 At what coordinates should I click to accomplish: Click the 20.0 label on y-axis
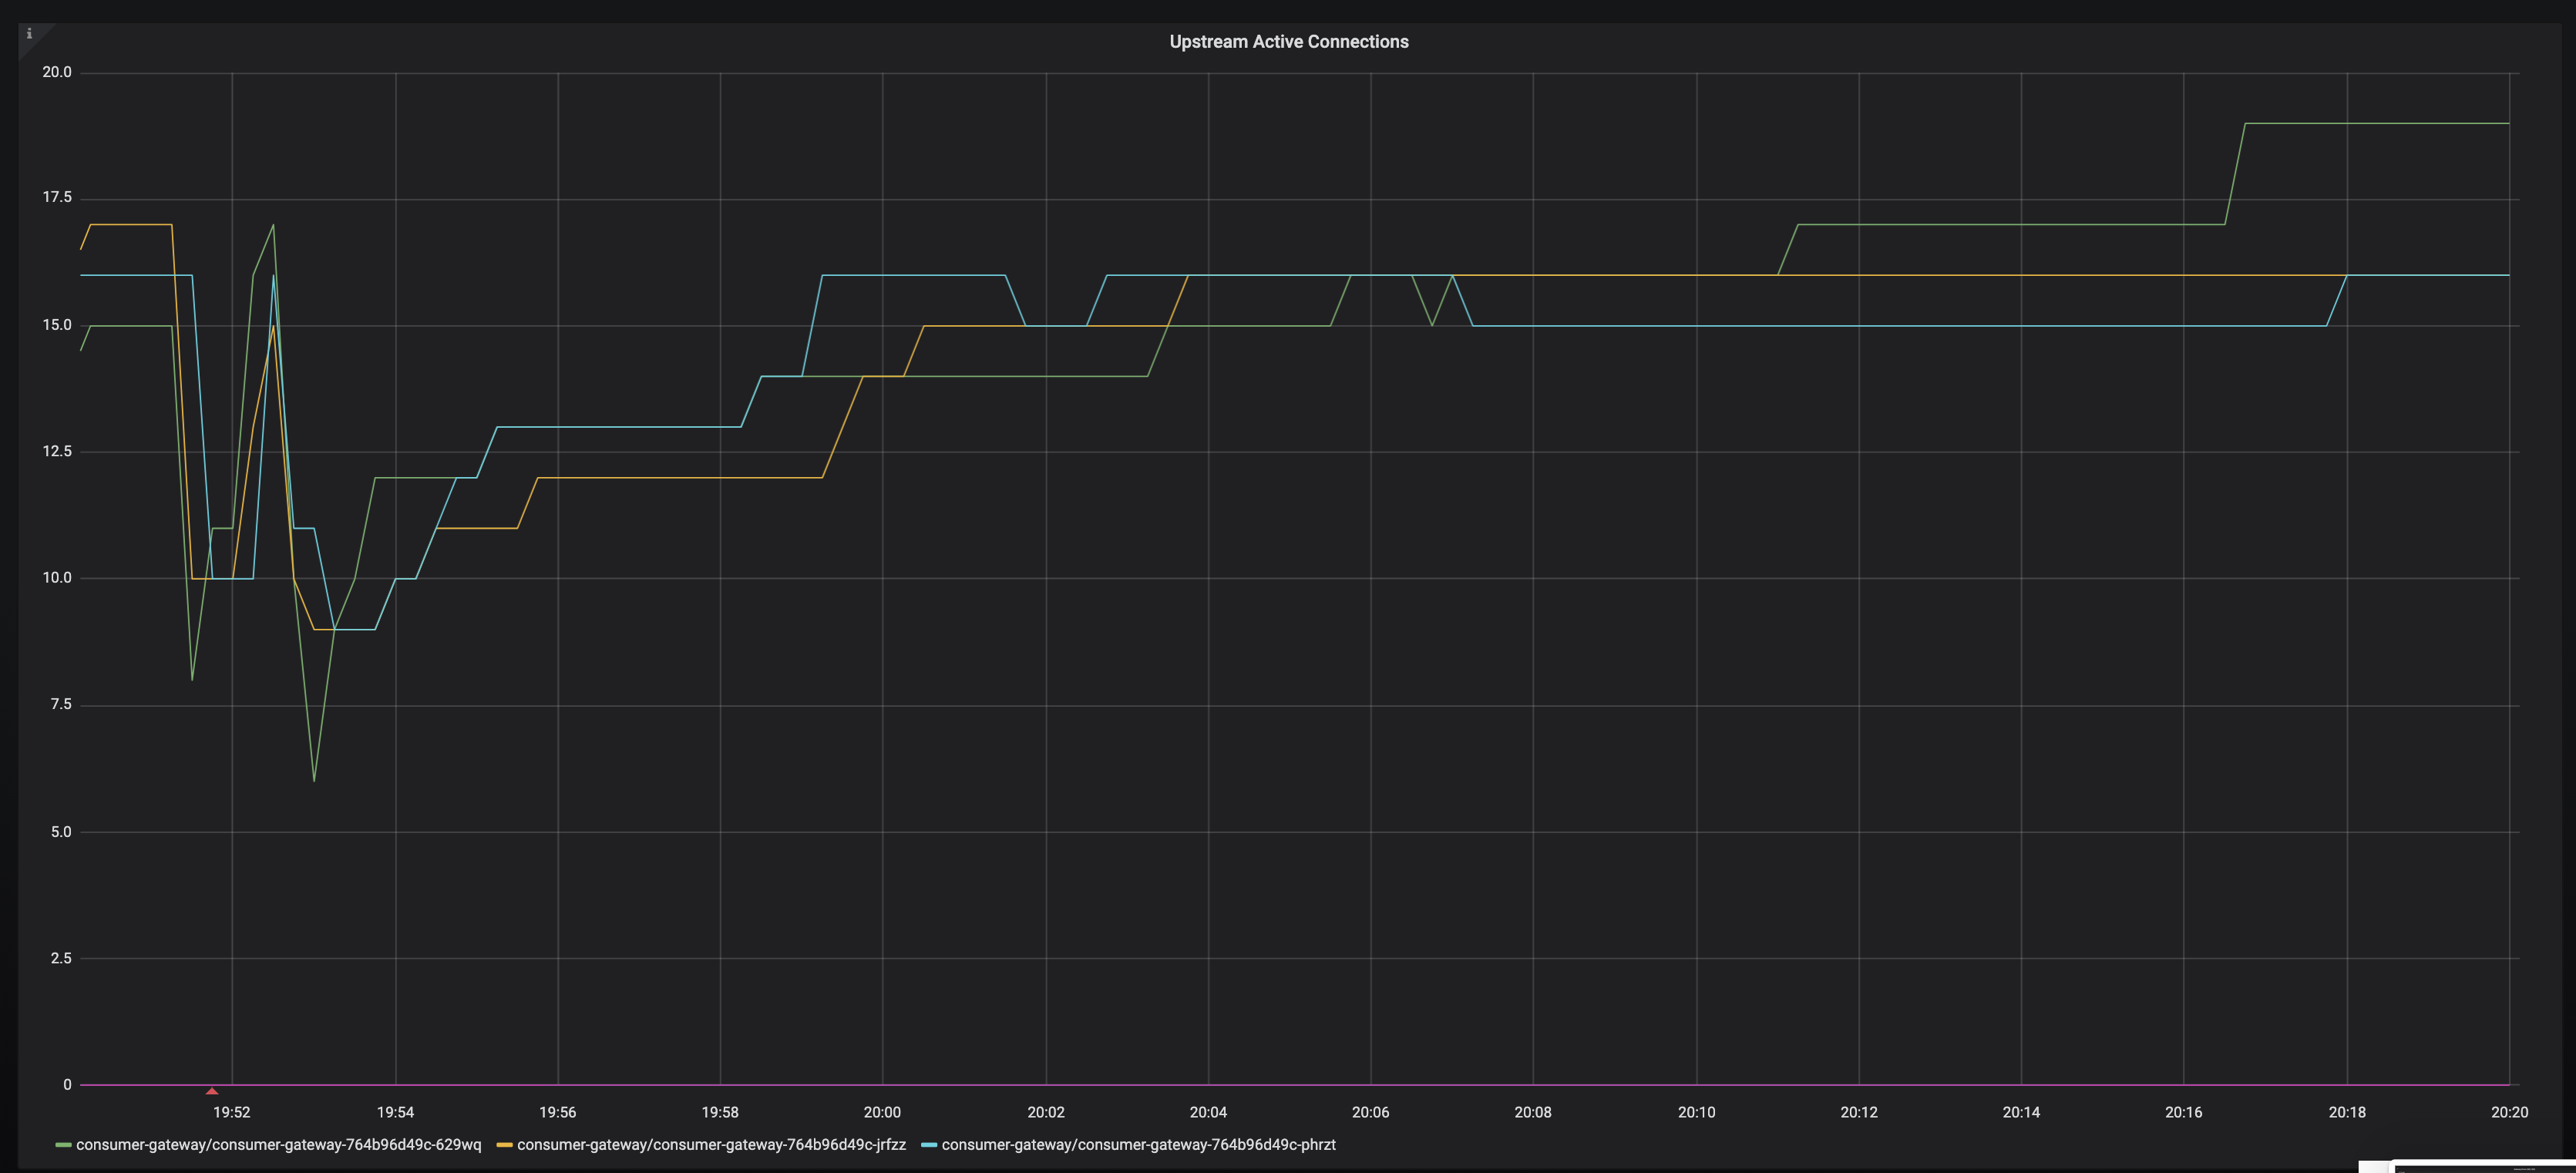[57, 72]
